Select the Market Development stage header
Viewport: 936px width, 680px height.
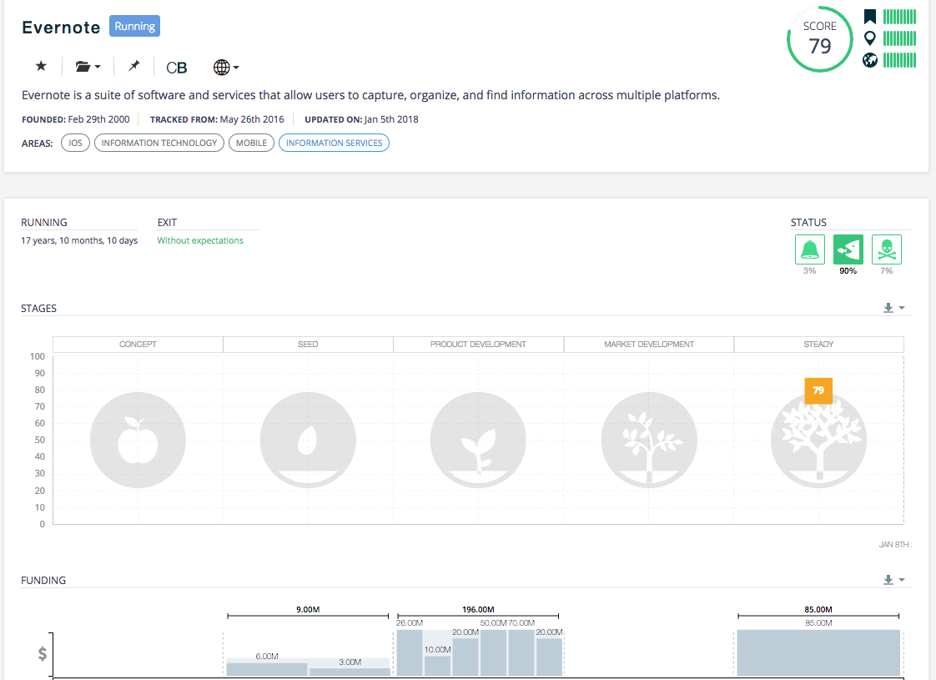[649, 345]
